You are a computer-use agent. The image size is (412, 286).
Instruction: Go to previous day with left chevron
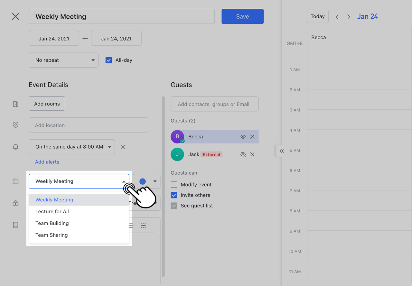click(337, 17)
